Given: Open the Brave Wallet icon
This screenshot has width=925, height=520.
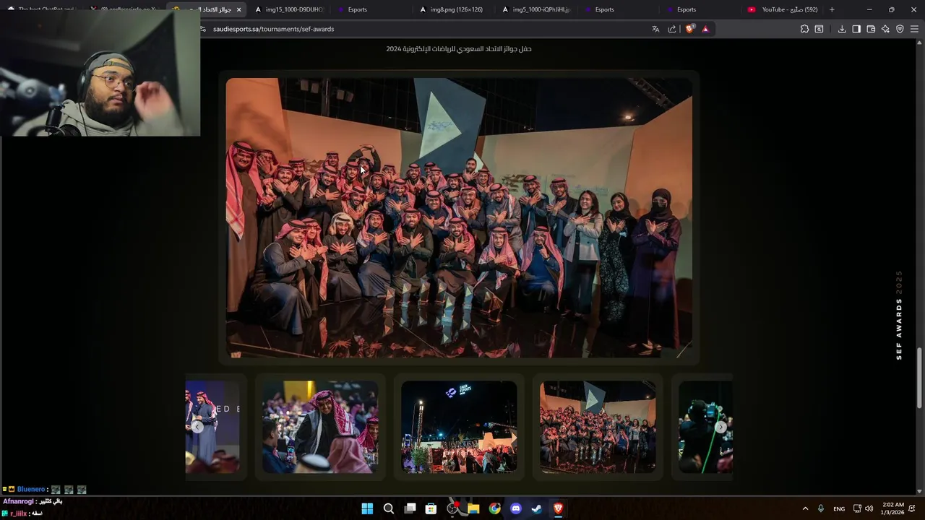Looking at the screenshot, I should (871, 29).
